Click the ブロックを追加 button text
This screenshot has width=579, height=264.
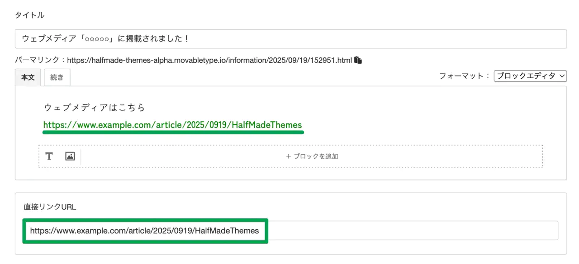(316, 156)
